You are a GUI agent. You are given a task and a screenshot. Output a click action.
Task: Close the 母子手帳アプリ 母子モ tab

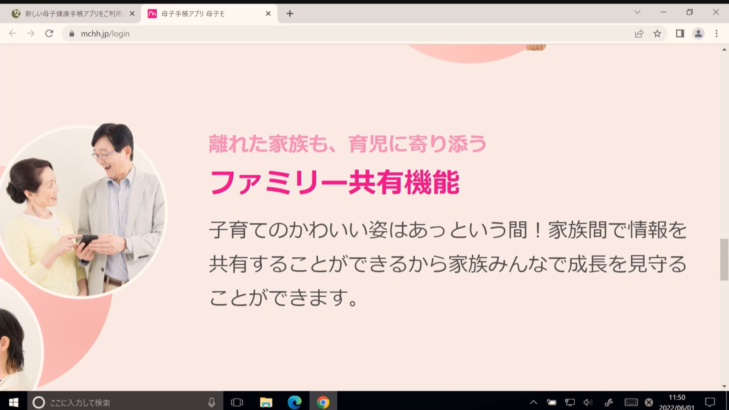(x=268, y=14)
